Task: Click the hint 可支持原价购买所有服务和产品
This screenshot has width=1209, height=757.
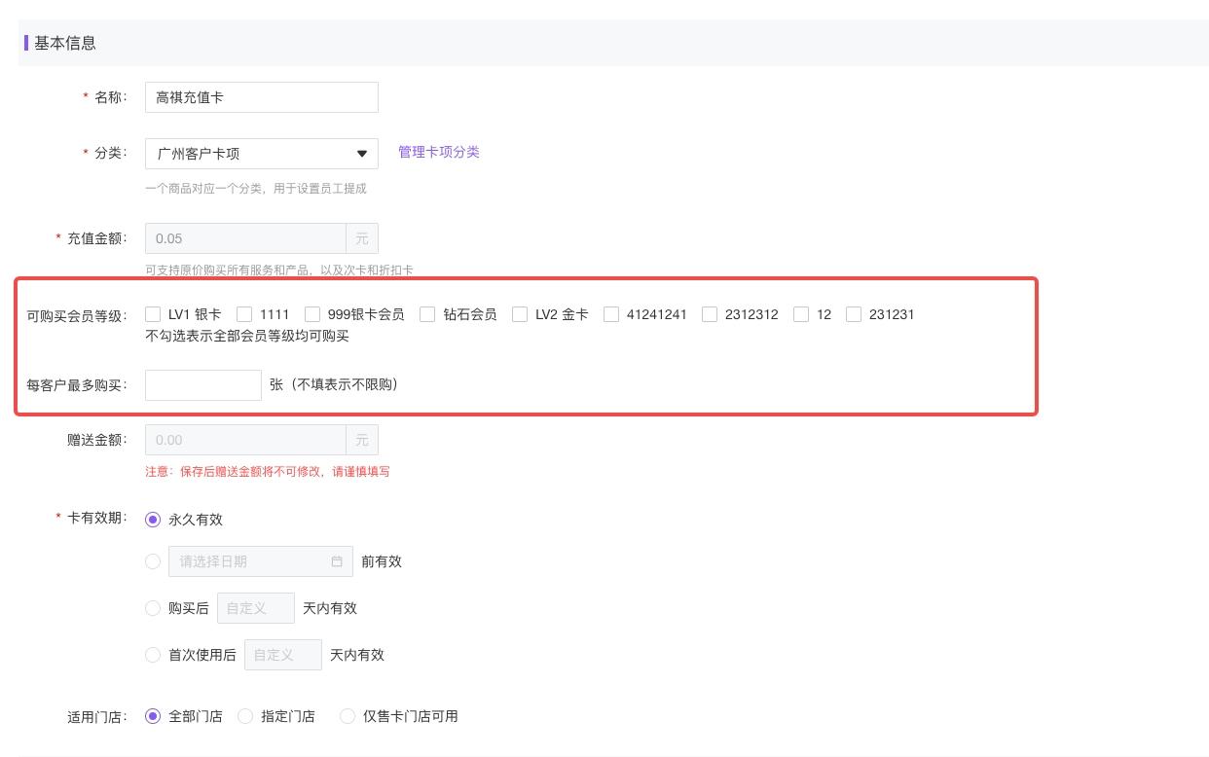Action: (279, 270)
